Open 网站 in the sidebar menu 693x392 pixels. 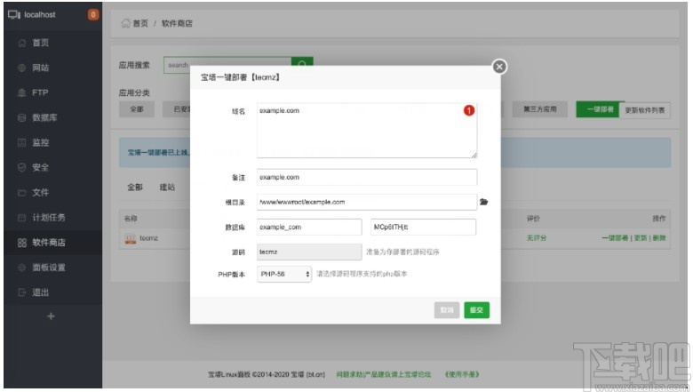coord(41,68)
